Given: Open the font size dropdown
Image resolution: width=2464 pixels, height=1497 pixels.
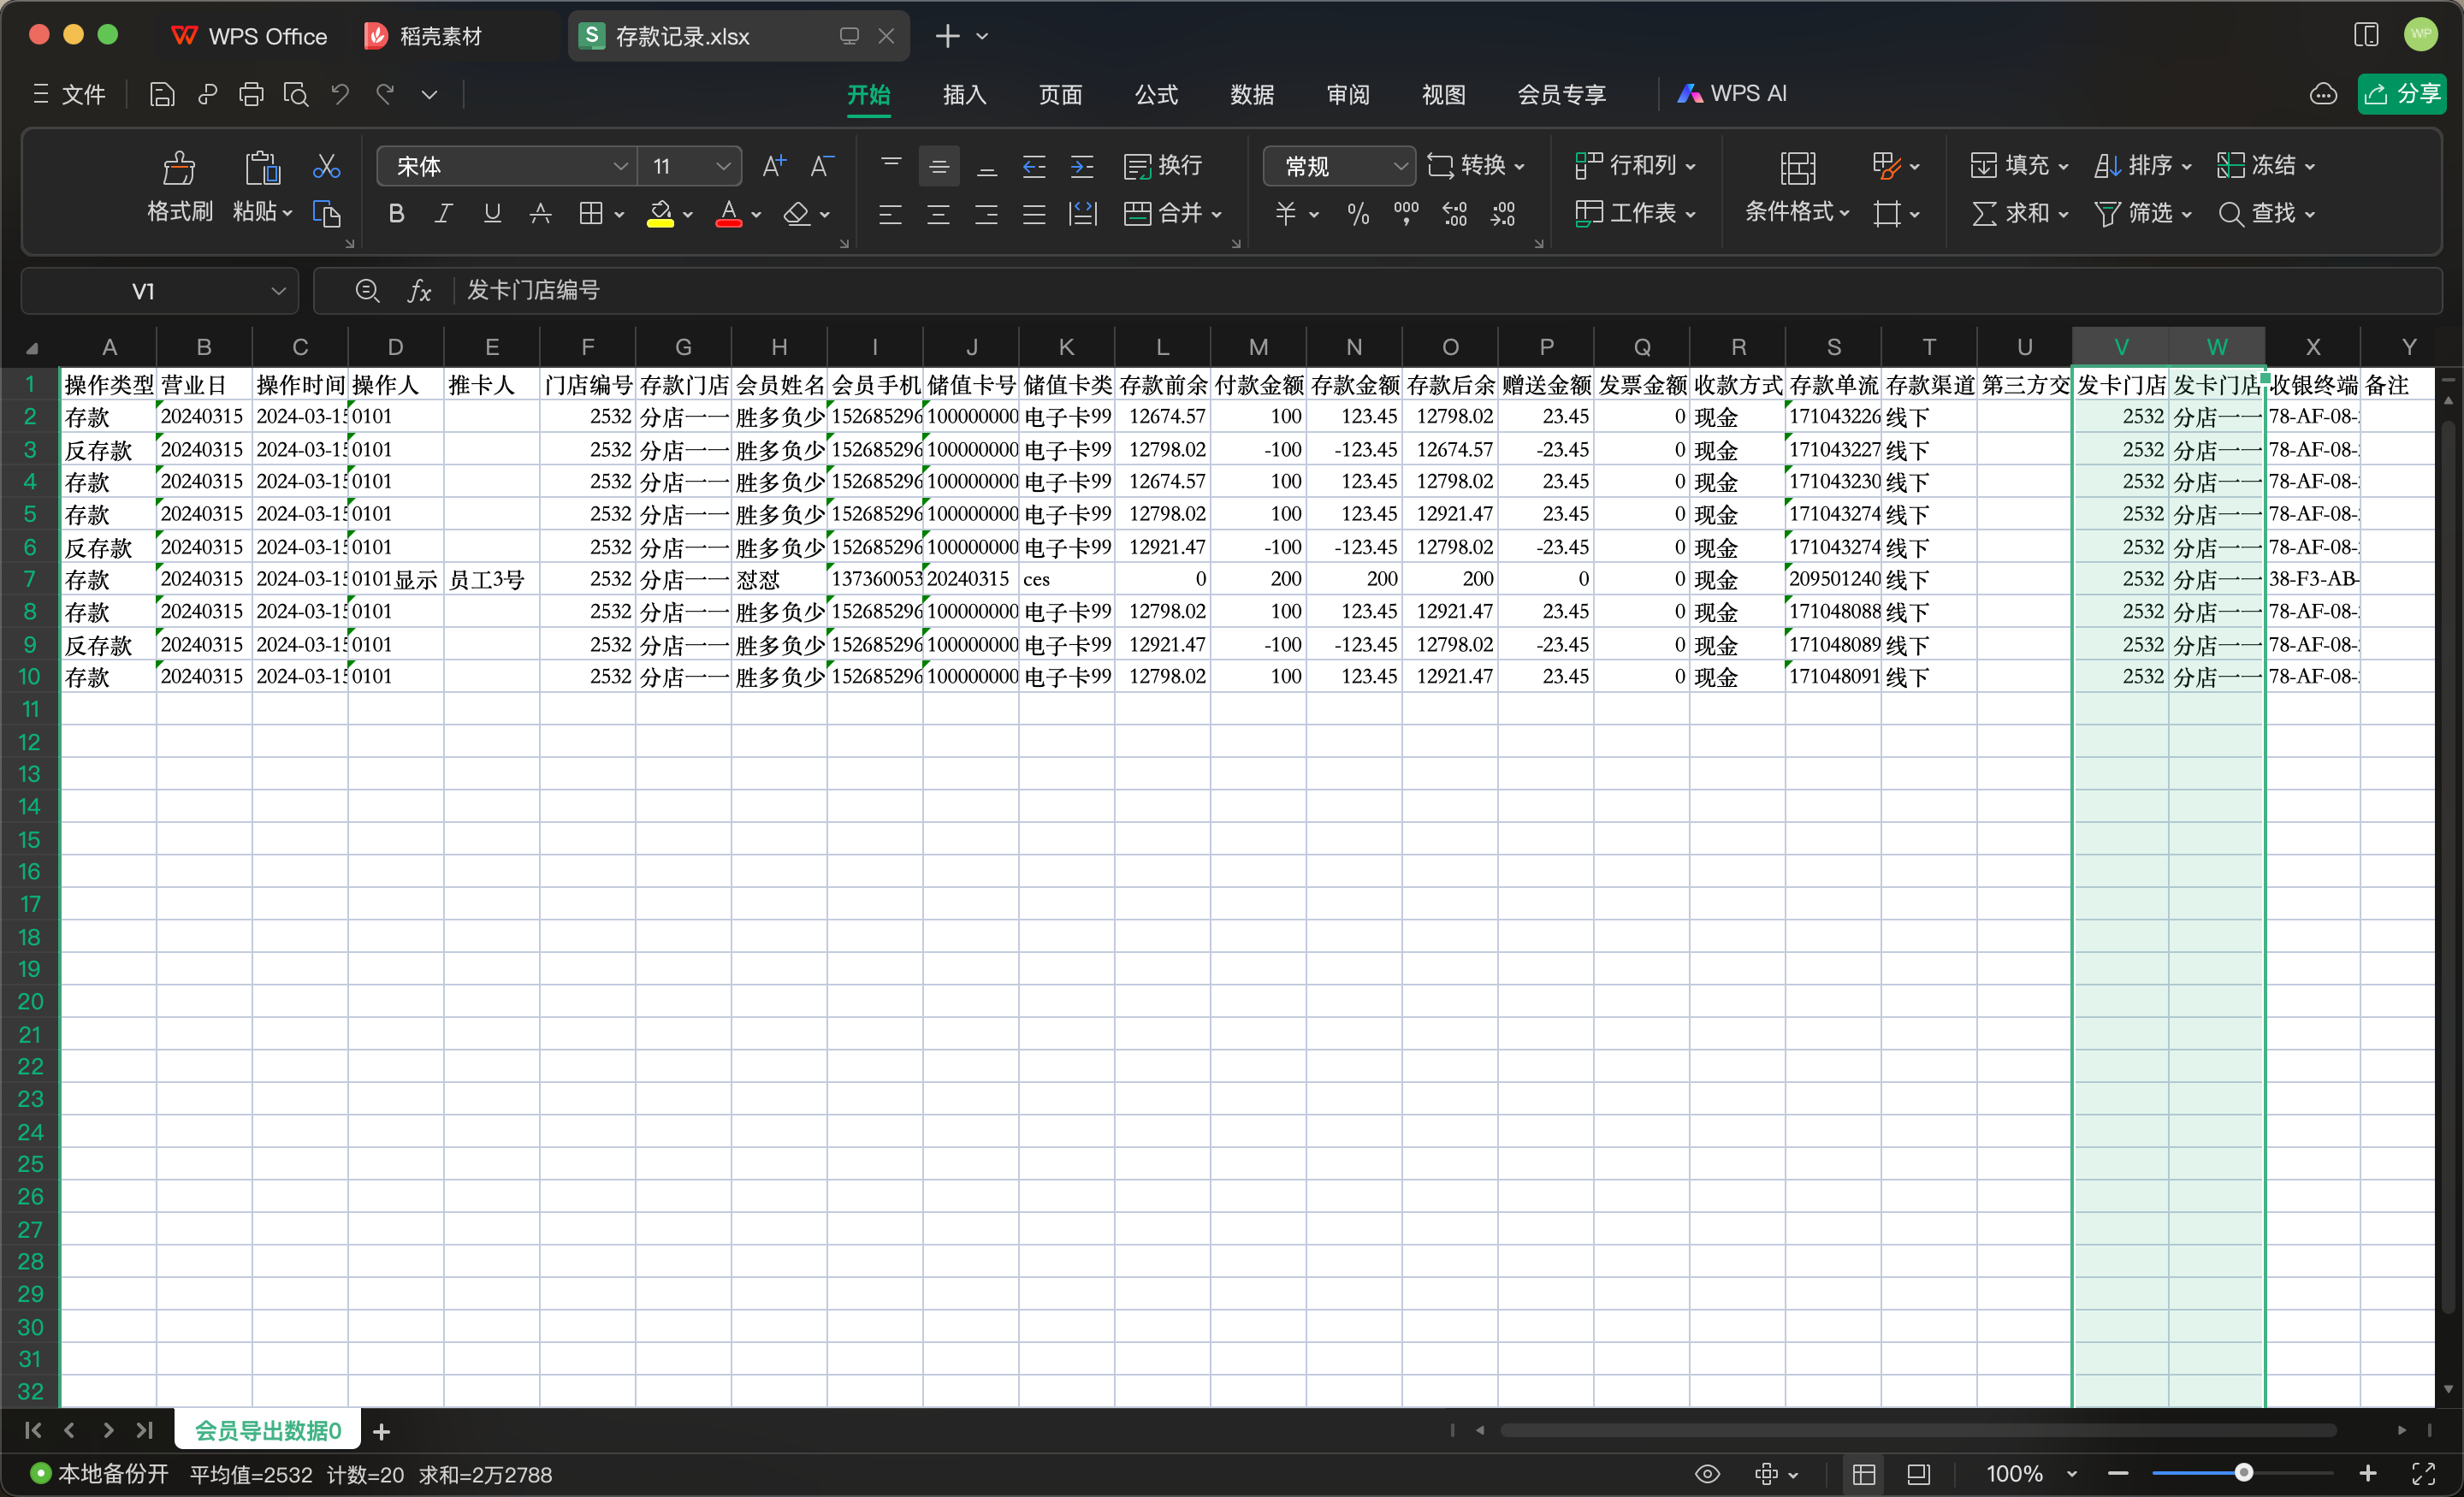Looking at the screenshot, I should point(723,166).
